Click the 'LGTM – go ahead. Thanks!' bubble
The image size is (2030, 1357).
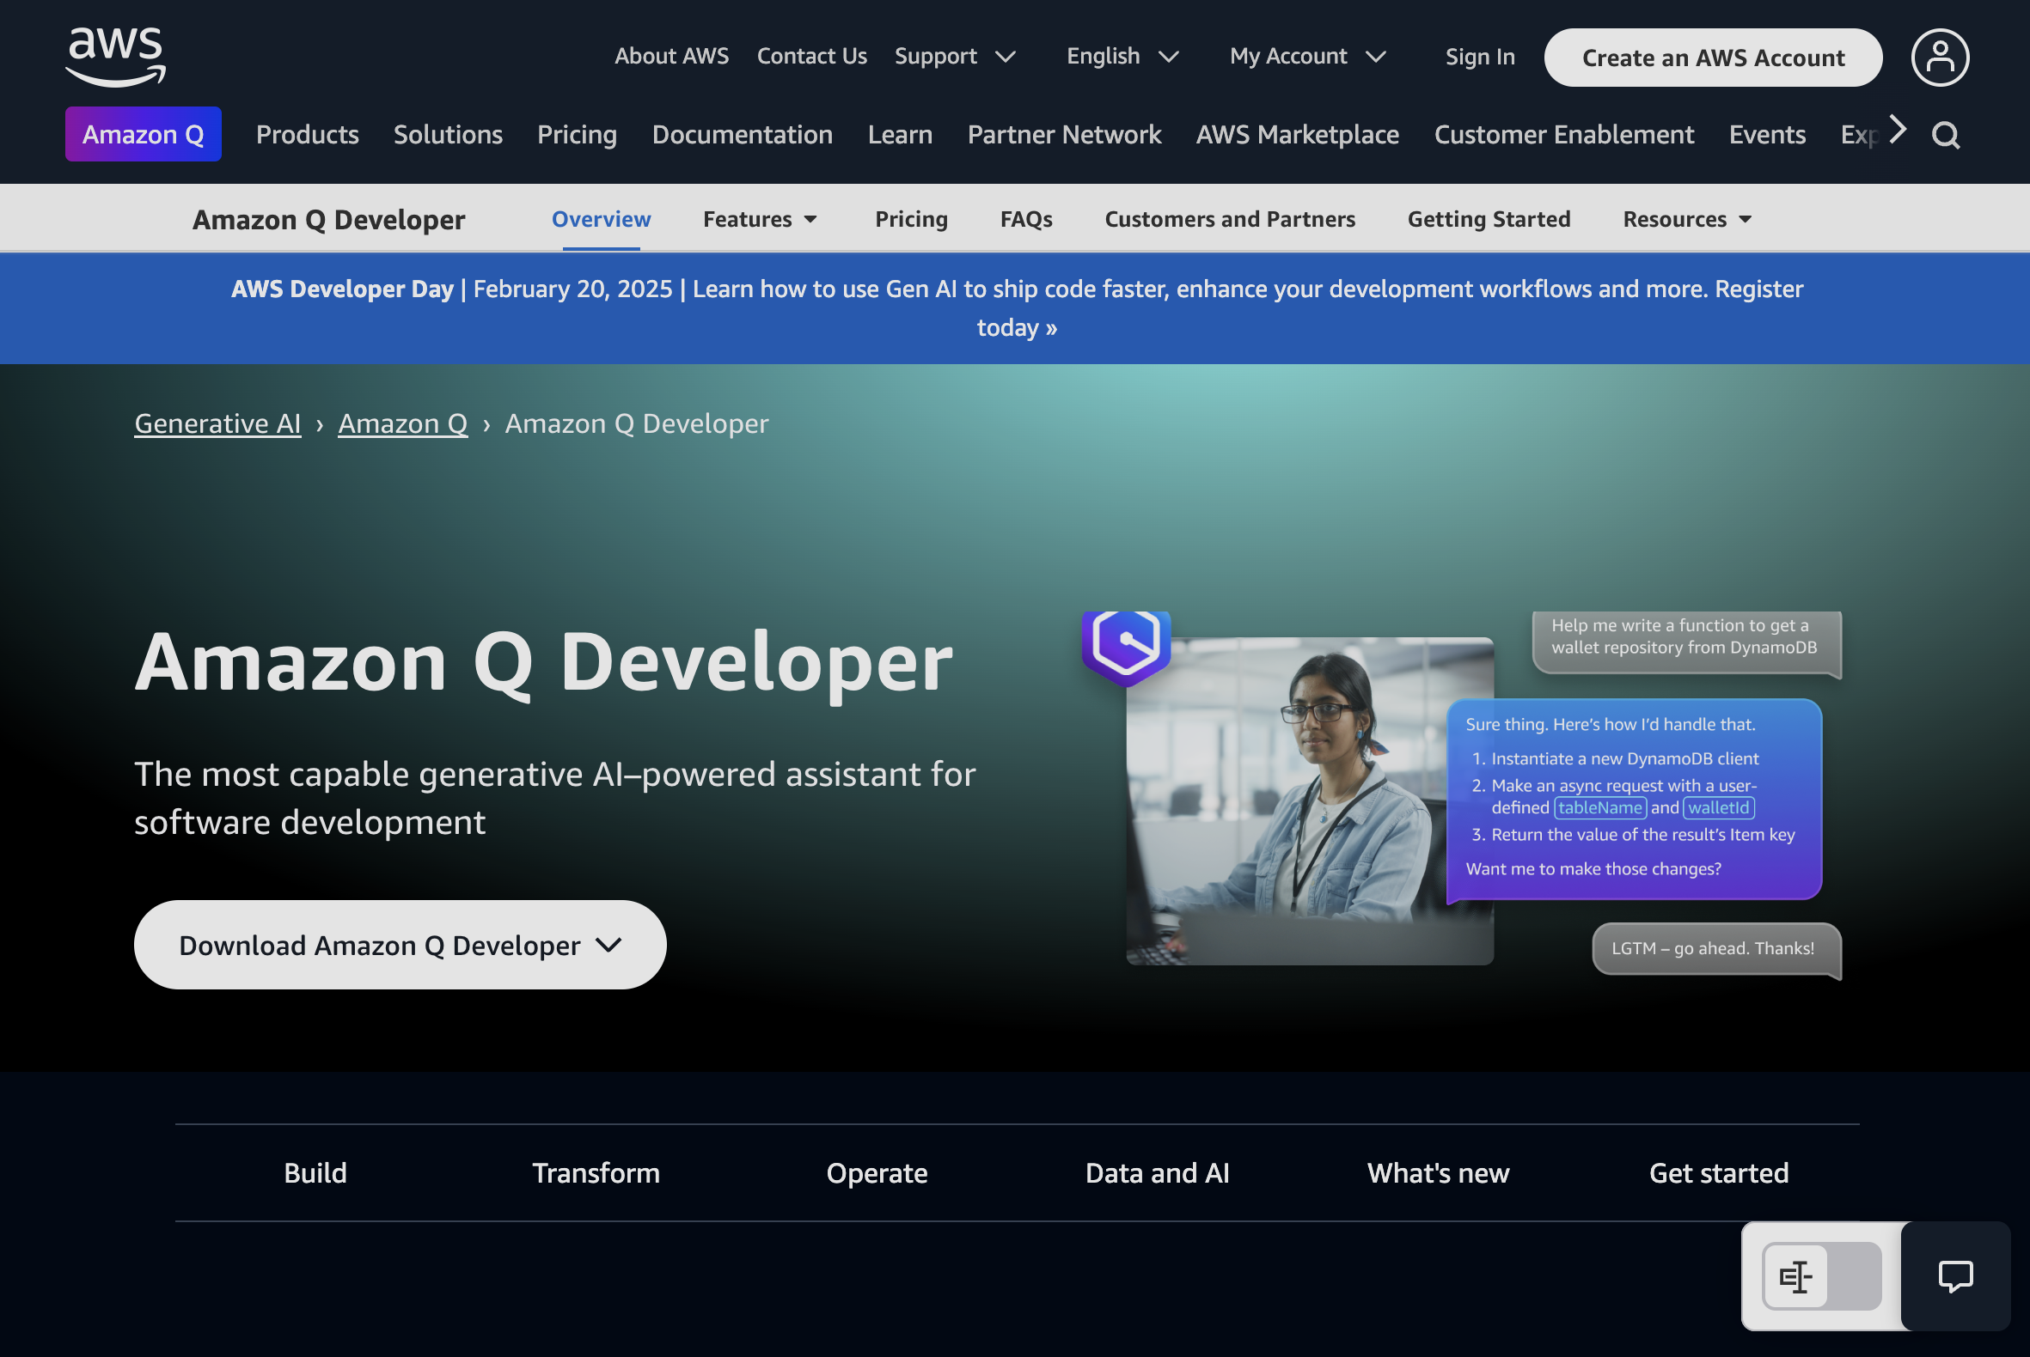[x=1716, y=948]
